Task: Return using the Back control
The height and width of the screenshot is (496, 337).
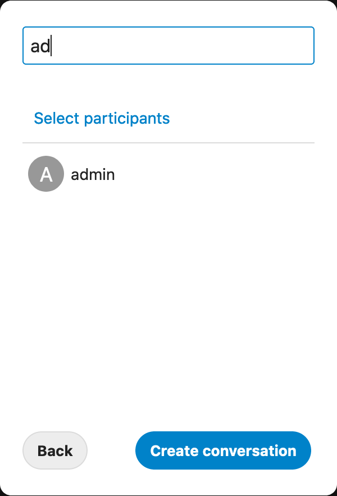Action: click(54, 450)
